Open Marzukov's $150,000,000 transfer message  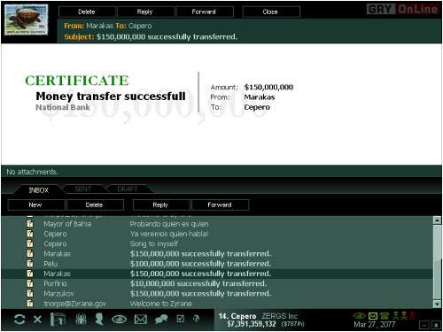(200, 294)
